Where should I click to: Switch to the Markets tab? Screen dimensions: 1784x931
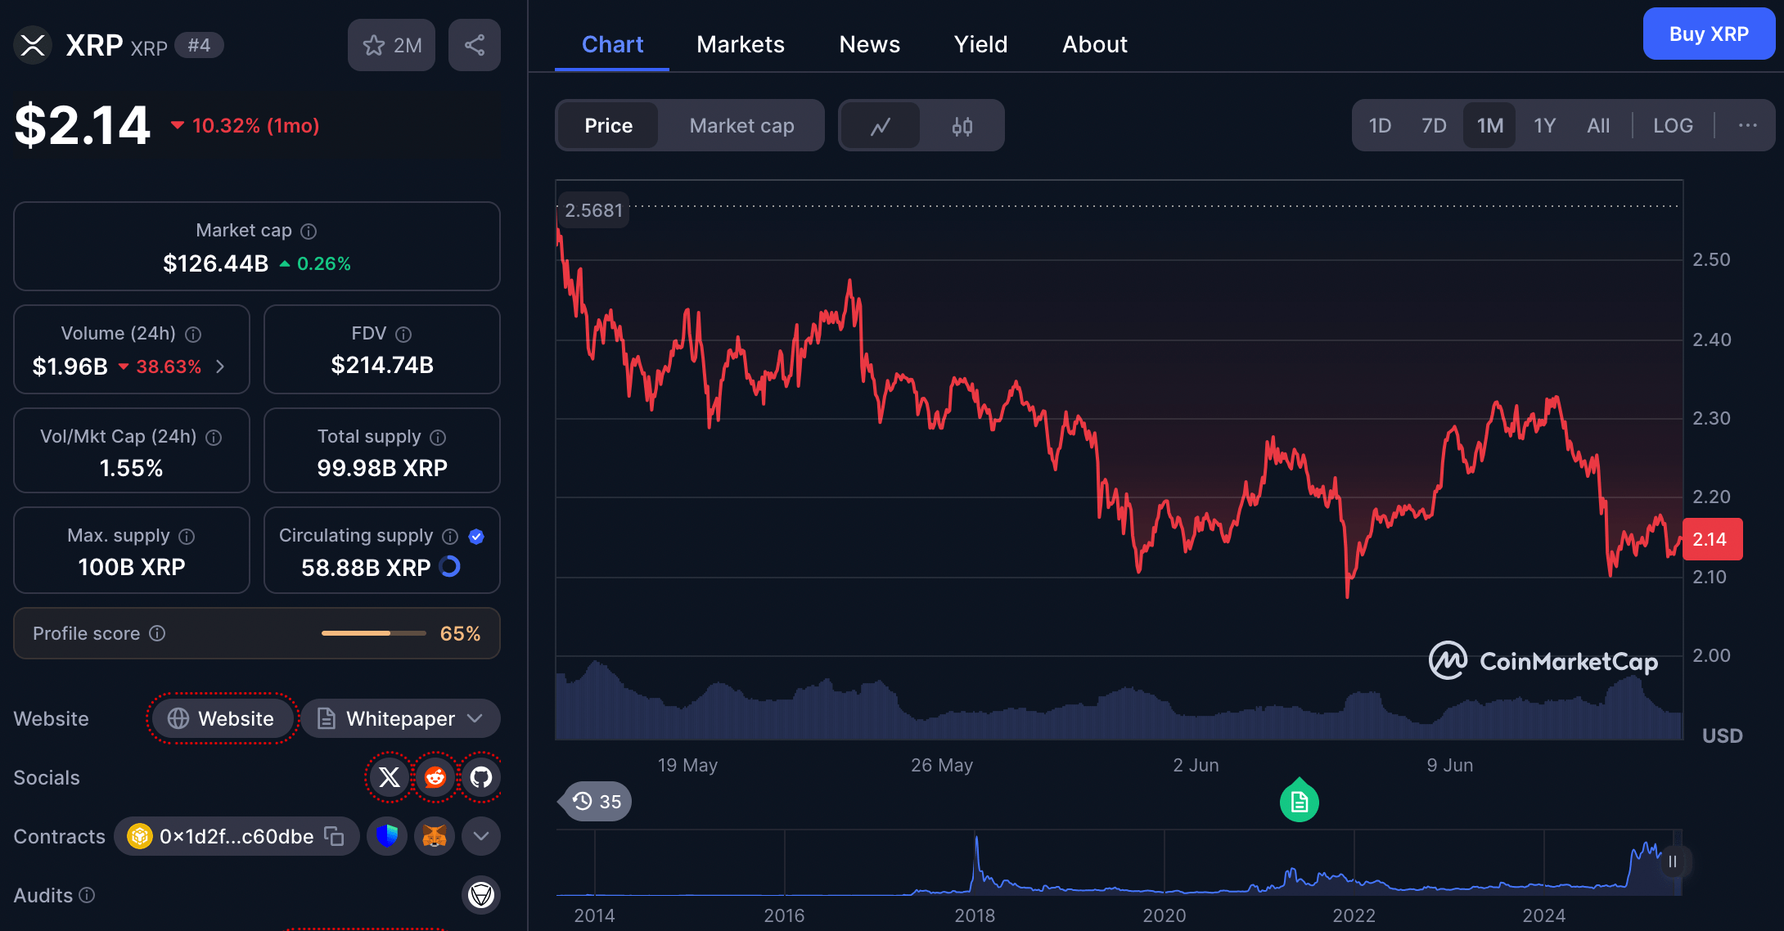(x=740, y=44)
